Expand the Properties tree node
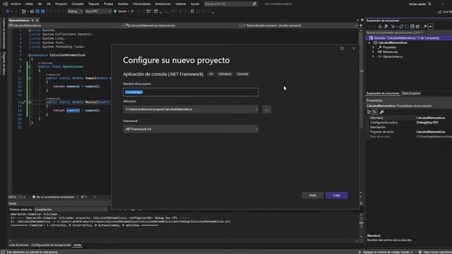 [374, 47]
